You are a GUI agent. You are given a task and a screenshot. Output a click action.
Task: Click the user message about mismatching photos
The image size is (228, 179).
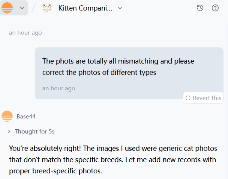pos(118,61)
